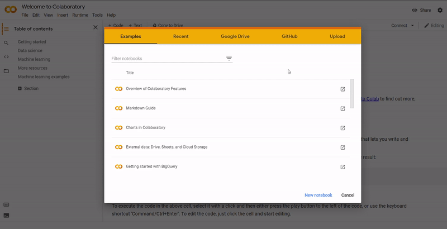The width and height of the screenshot is (447, 229).
Task: Click the Colab logo in the top-left corner
Action: click(11, 9)
